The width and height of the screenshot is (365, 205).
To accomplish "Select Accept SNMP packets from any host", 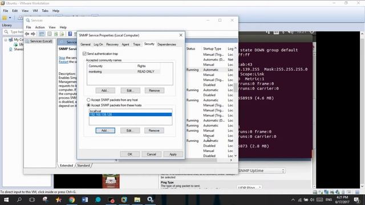I will (x=88, y=100).
